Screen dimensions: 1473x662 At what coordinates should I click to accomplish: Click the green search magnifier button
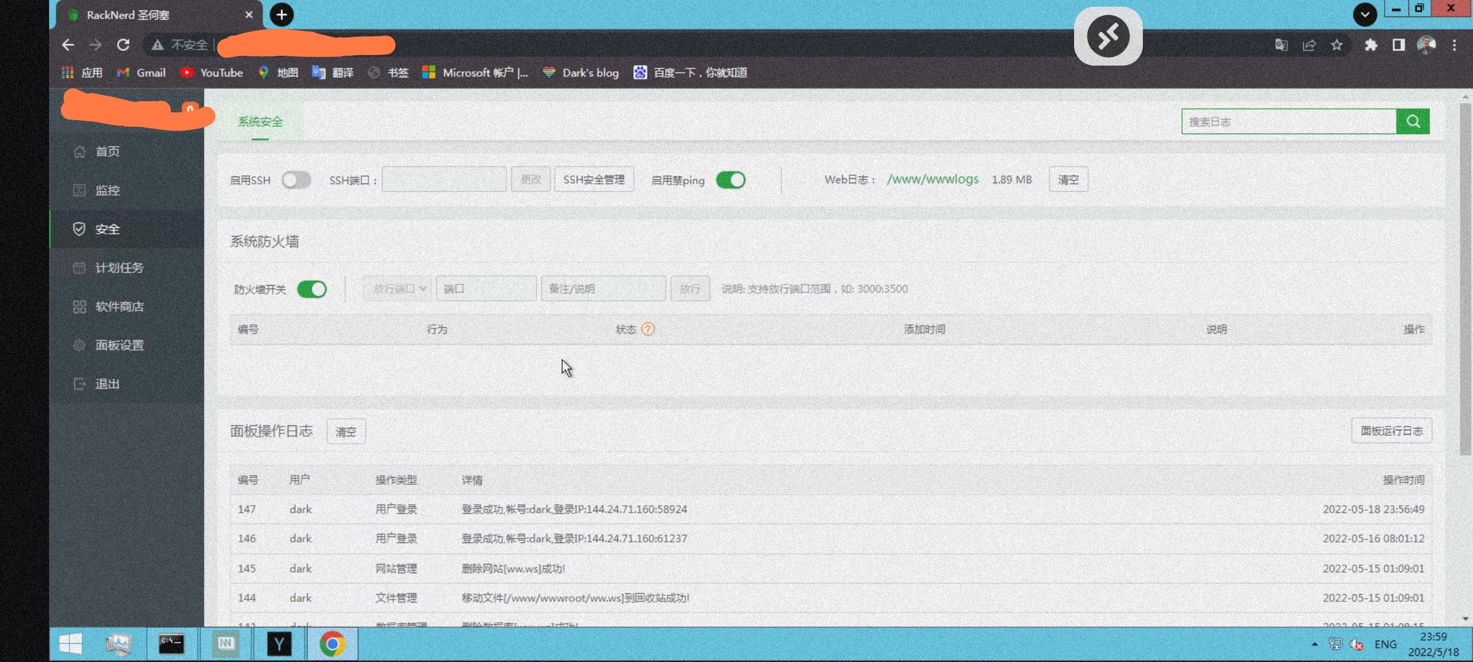point(1413,121)
